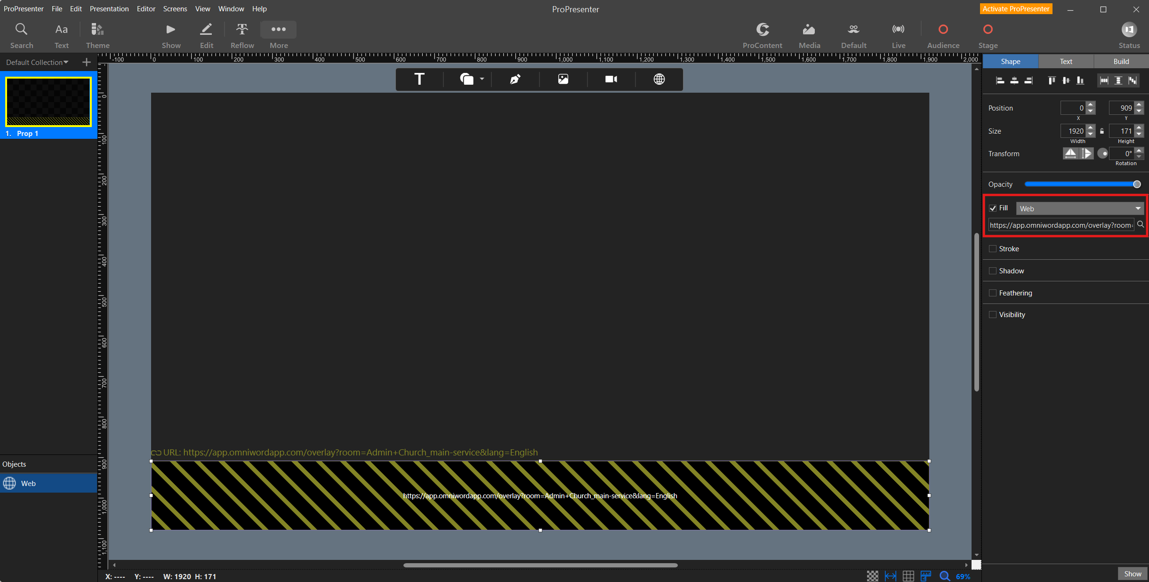Open the Theme picker
The width and height of the screenshot is (1149, 582).
97,35
